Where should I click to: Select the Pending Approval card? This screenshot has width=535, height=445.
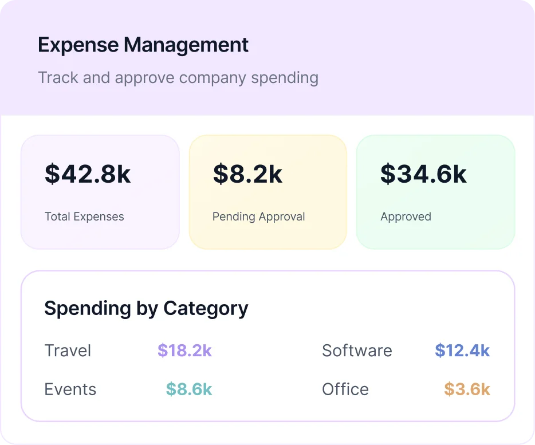(267, 192)
